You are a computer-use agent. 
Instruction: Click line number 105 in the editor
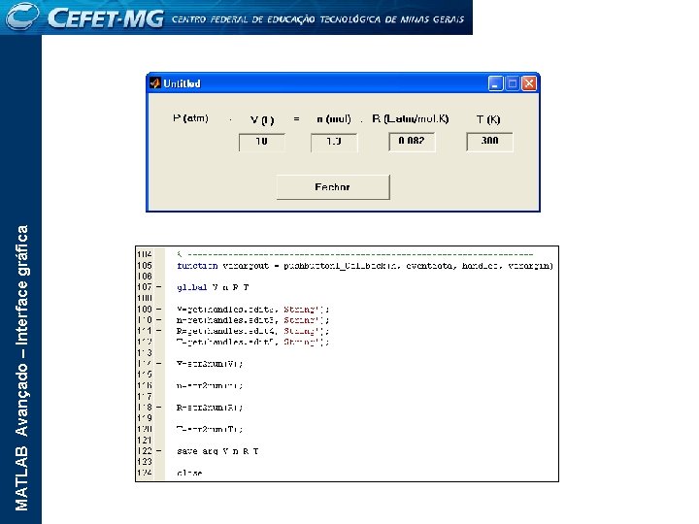[x=145, y=266]
